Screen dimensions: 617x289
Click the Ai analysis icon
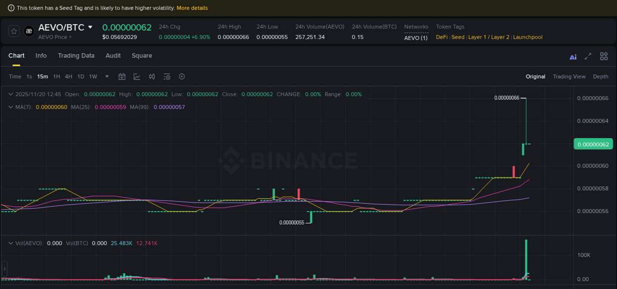tap(573, 57)
